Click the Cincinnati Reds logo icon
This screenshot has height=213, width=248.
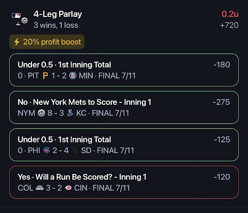tap(68, 188)
